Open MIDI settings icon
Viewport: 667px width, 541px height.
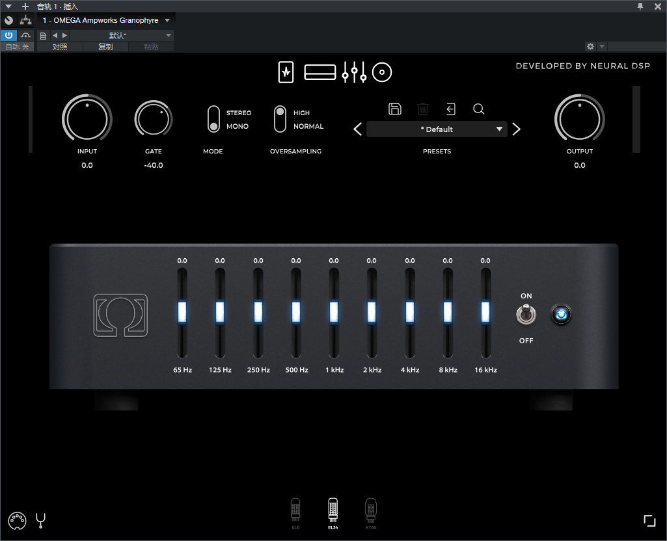pyautogui.click(x=18, y=521)
